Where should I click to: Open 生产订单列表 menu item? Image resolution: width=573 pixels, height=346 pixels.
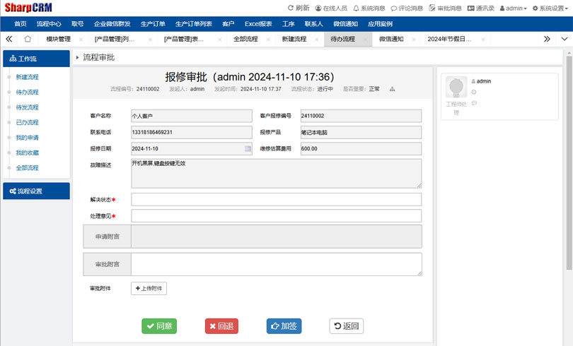tap(194, 24)
